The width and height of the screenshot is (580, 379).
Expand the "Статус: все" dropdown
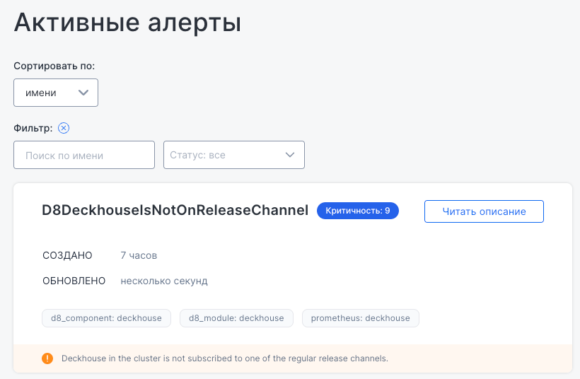(233, 155)
